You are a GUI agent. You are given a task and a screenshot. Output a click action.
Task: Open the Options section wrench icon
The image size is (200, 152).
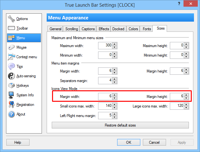[11, 19]
